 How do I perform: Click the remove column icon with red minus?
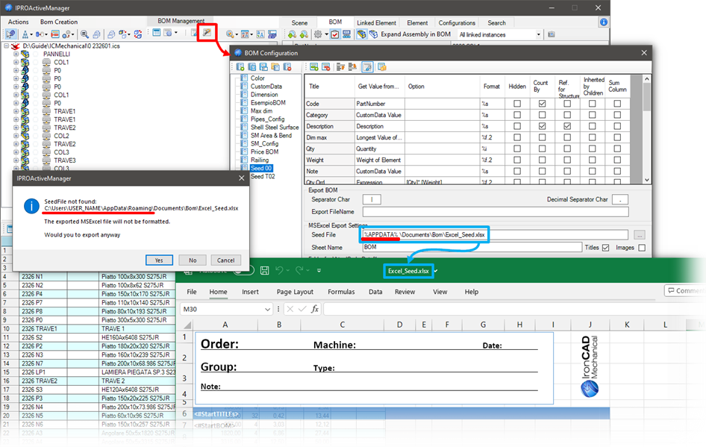click(x=326, y=67)
